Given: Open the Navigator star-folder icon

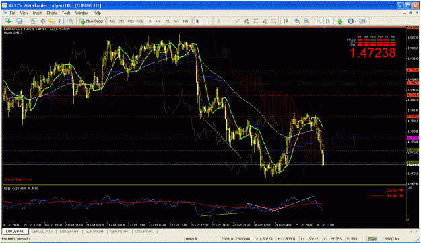Looking at the screenshot, I should tap(52, 21).
